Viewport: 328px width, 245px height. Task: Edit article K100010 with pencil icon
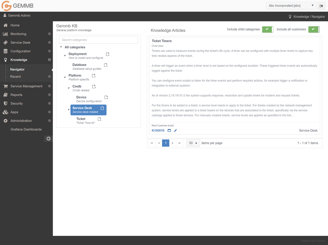coord(175,130)
